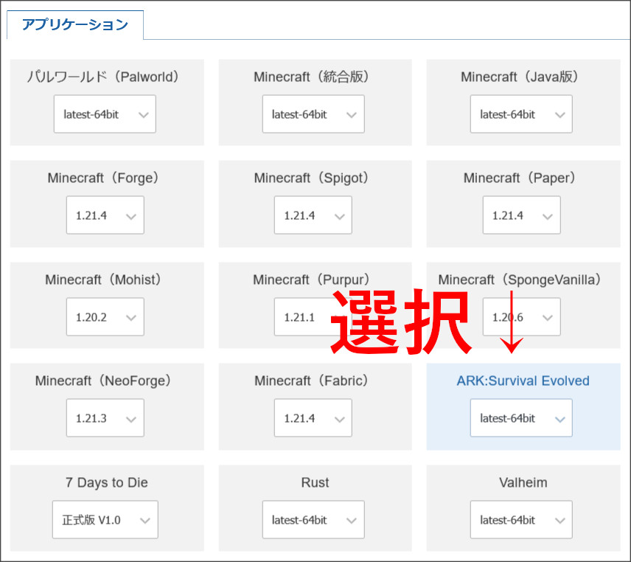Open the Minecraft（統合版） version dropdown
The image size is (631, 562).
tap(313, 114)
